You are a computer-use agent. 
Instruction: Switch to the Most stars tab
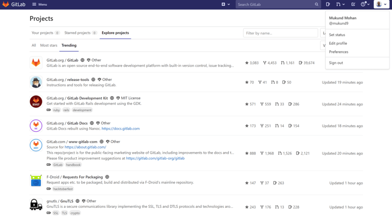pos(49,45)
